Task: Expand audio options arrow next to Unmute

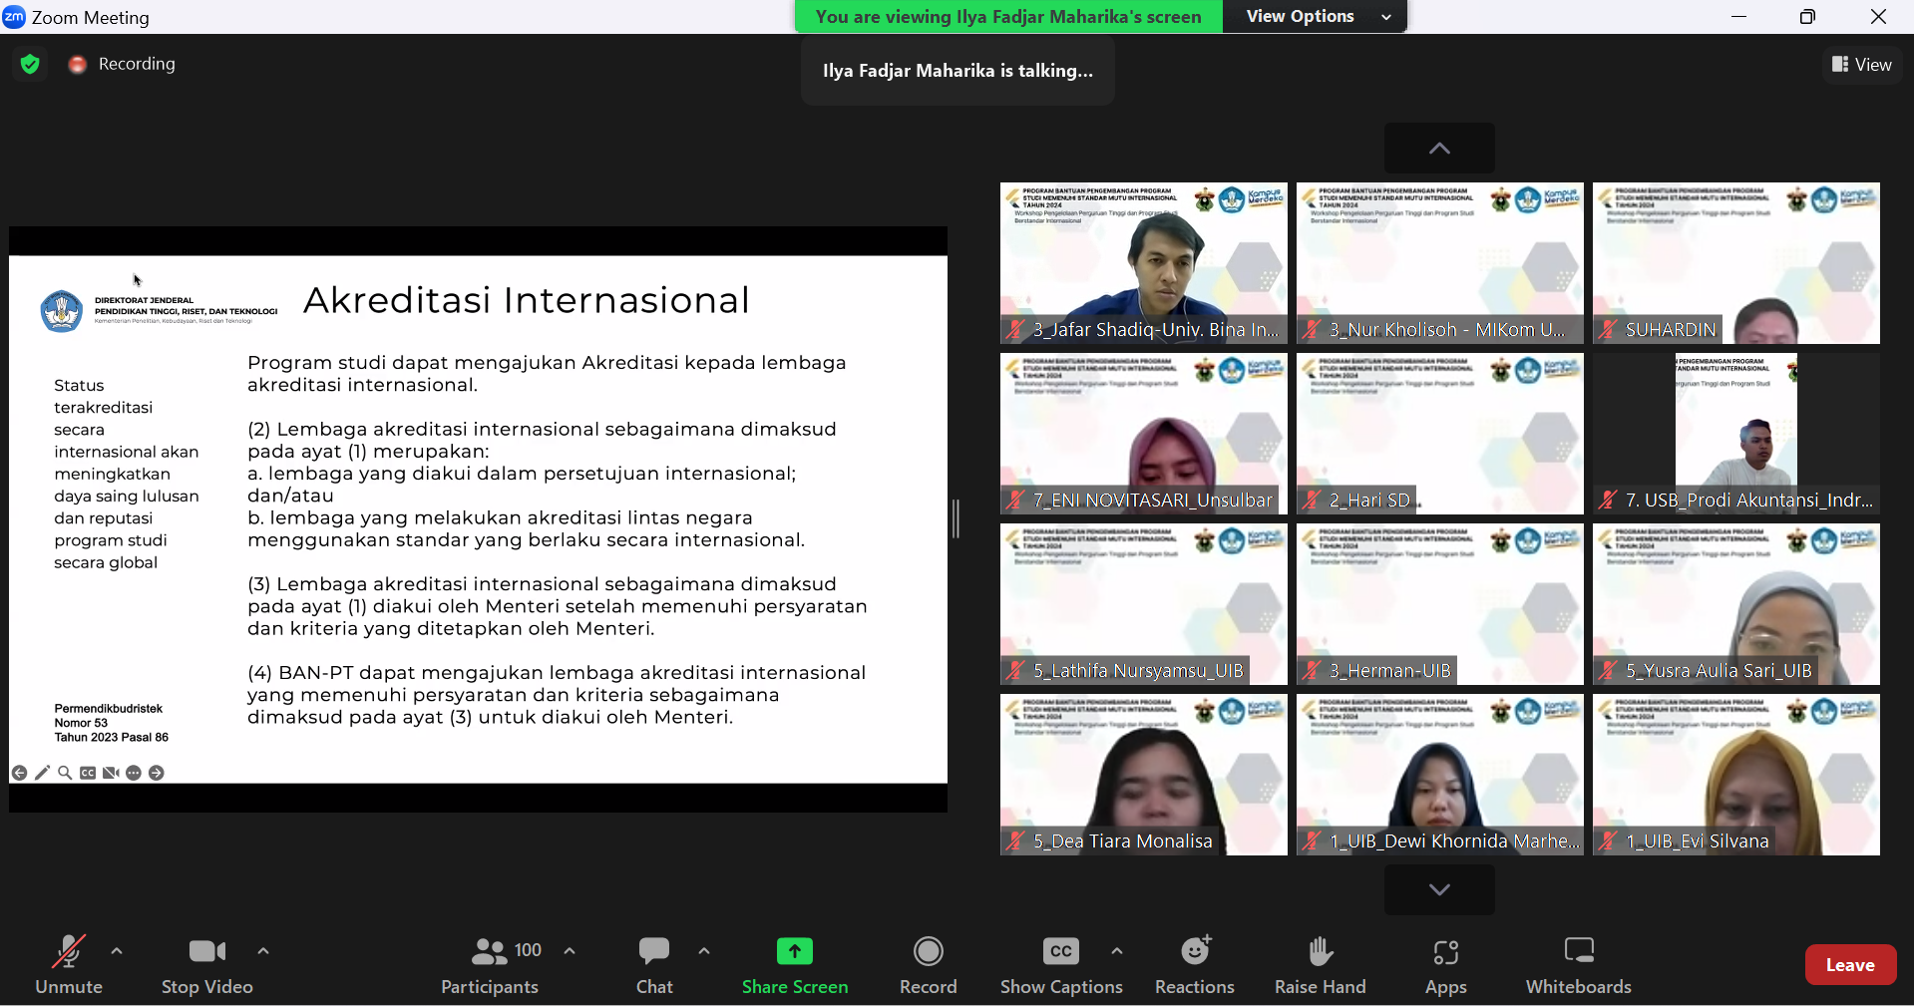Action: [x=117, y=951]
